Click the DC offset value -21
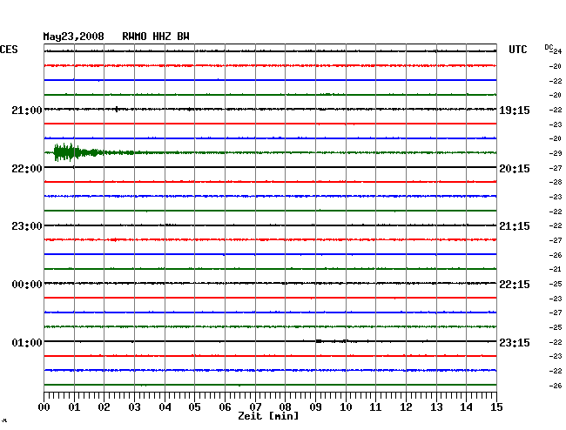Screen dimensions: 566x430 556,269
